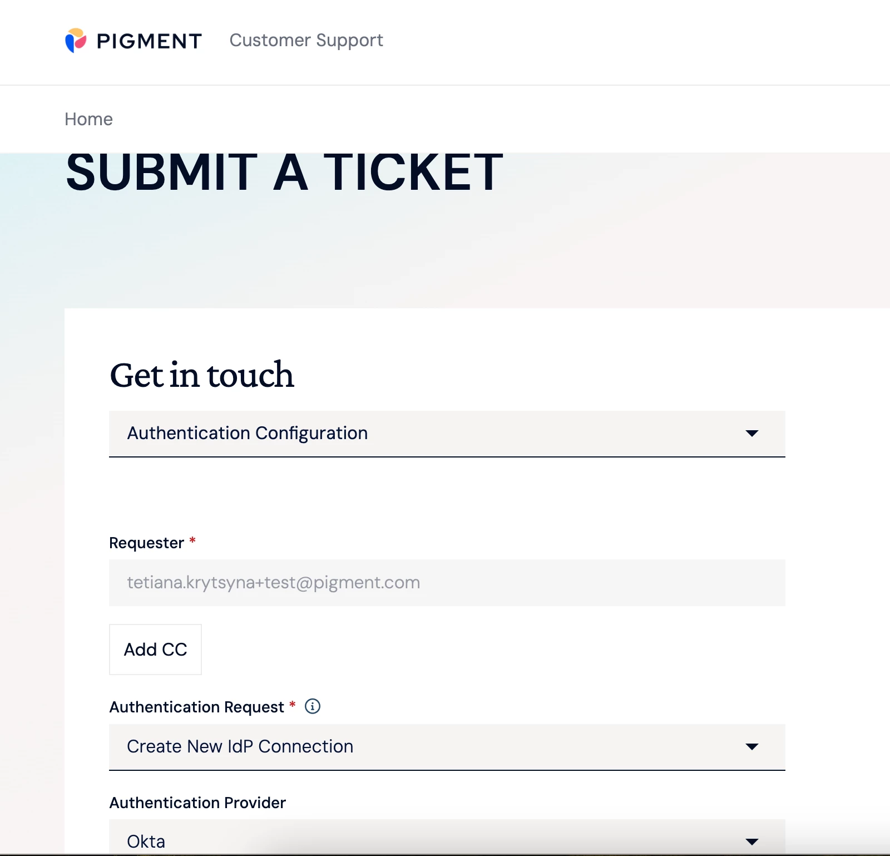The image size is (890, 856).
Task: Click the Requester field label
Action: click(146, 543)
